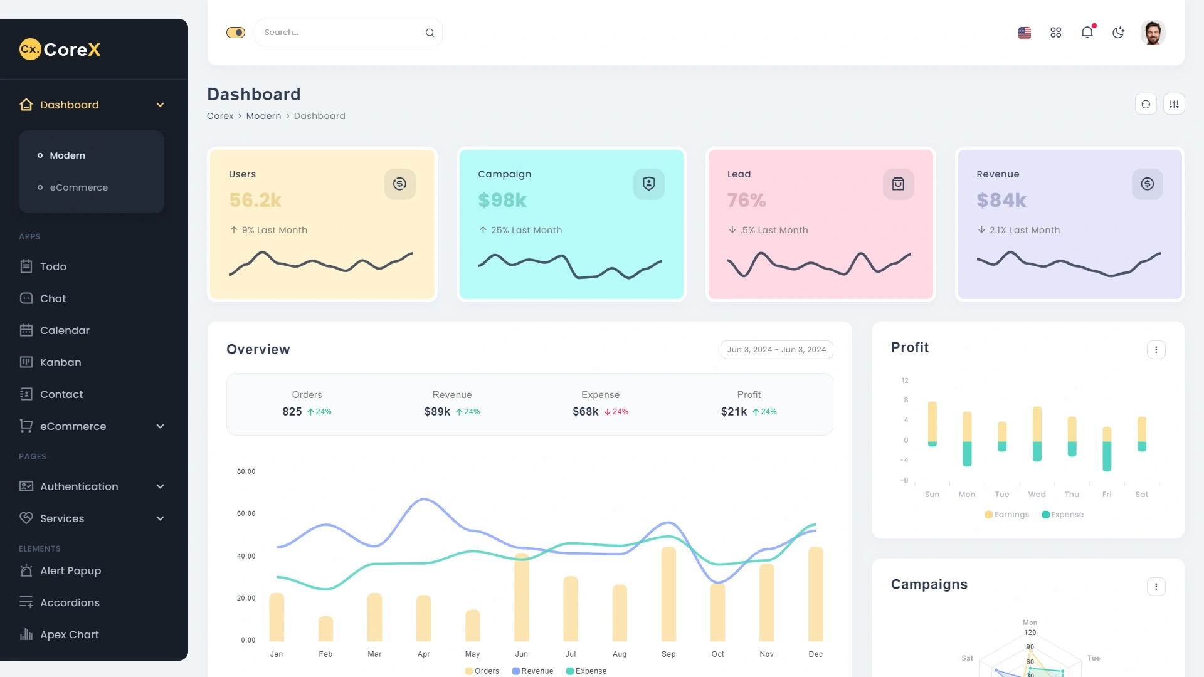Open the date range picker on Overview
1204x677 pixels.
[776, 349]
